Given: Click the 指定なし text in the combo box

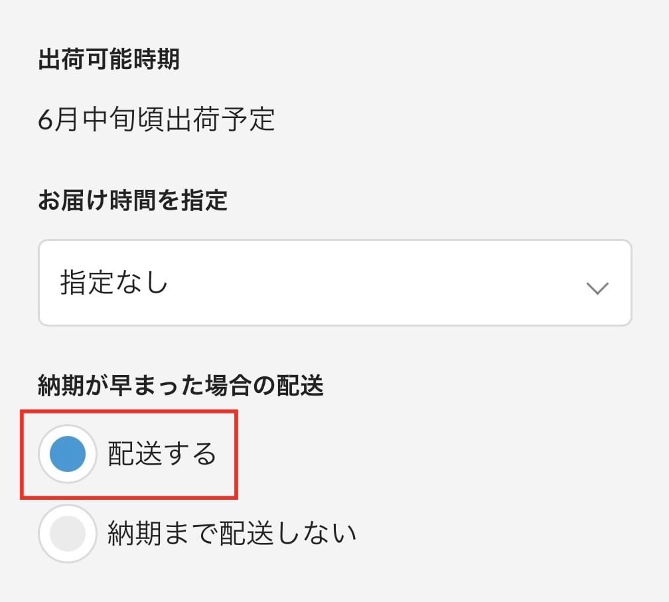Looking at the screenshot, I should (x=114, y=283).
